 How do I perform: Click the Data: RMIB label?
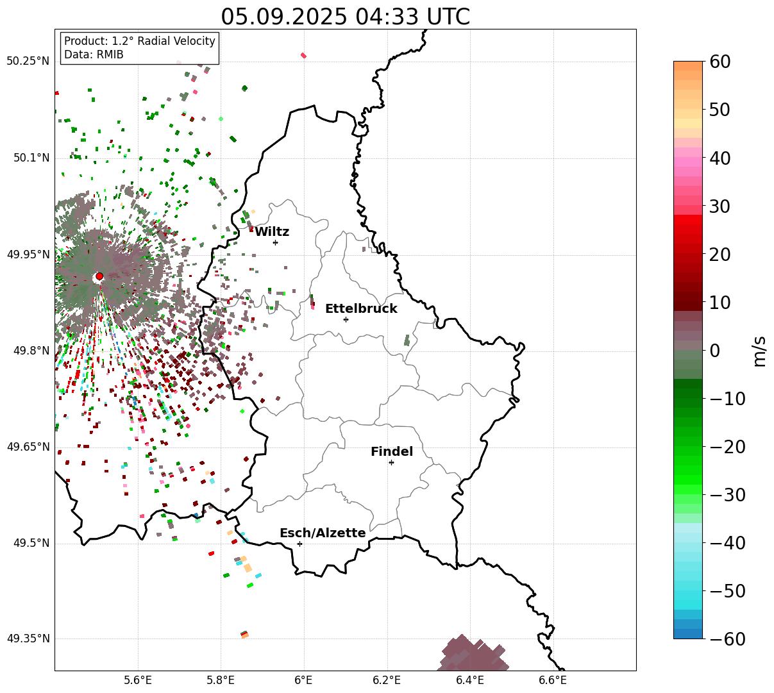(94, 54)
